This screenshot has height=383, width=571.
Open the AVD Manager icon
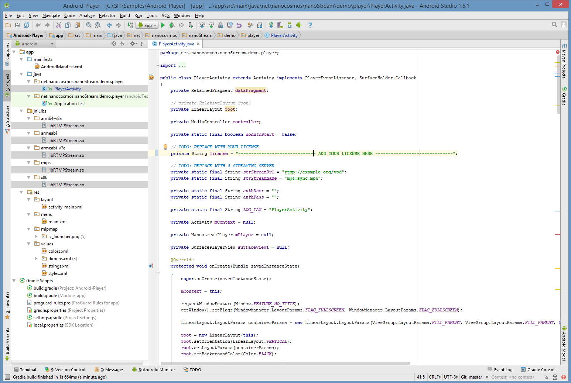[x=280, y=25]
